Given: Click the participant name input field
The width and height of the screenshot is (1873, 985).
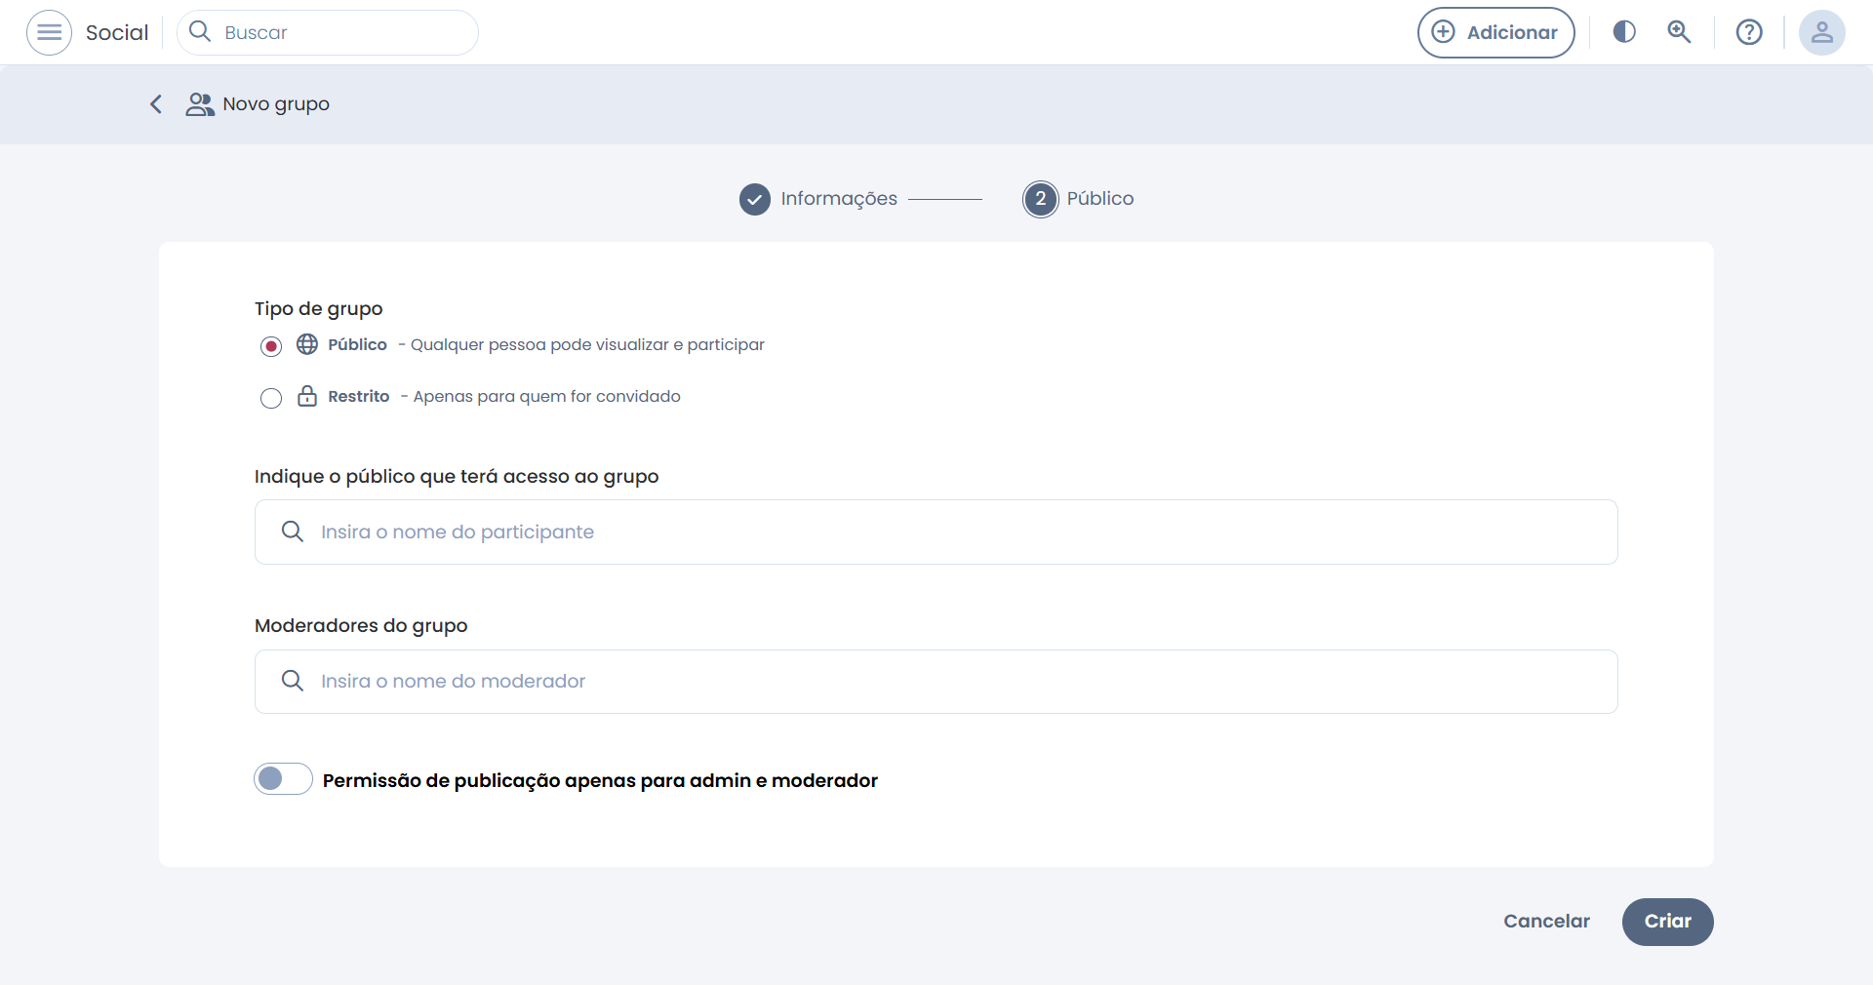Looking at the screenshot, I should [936, 532].
